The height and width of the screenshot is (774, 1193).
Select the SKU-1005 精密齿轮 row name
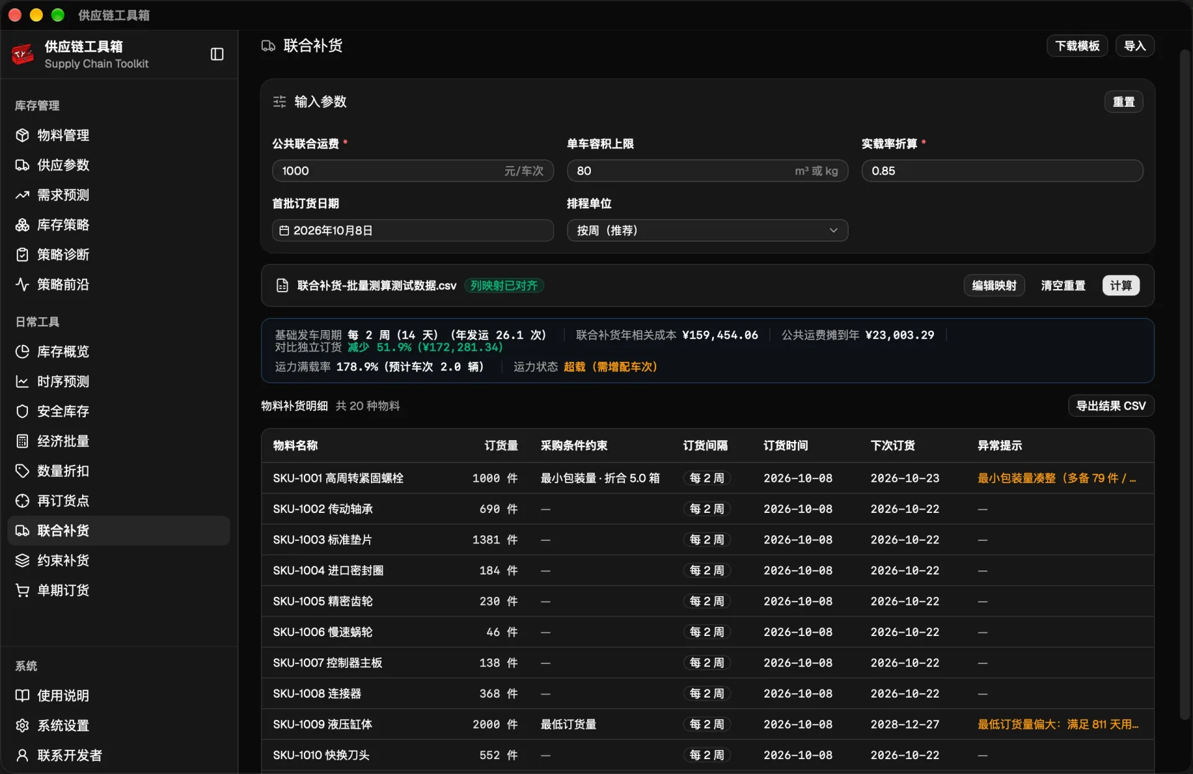click(x=322, y=601)
